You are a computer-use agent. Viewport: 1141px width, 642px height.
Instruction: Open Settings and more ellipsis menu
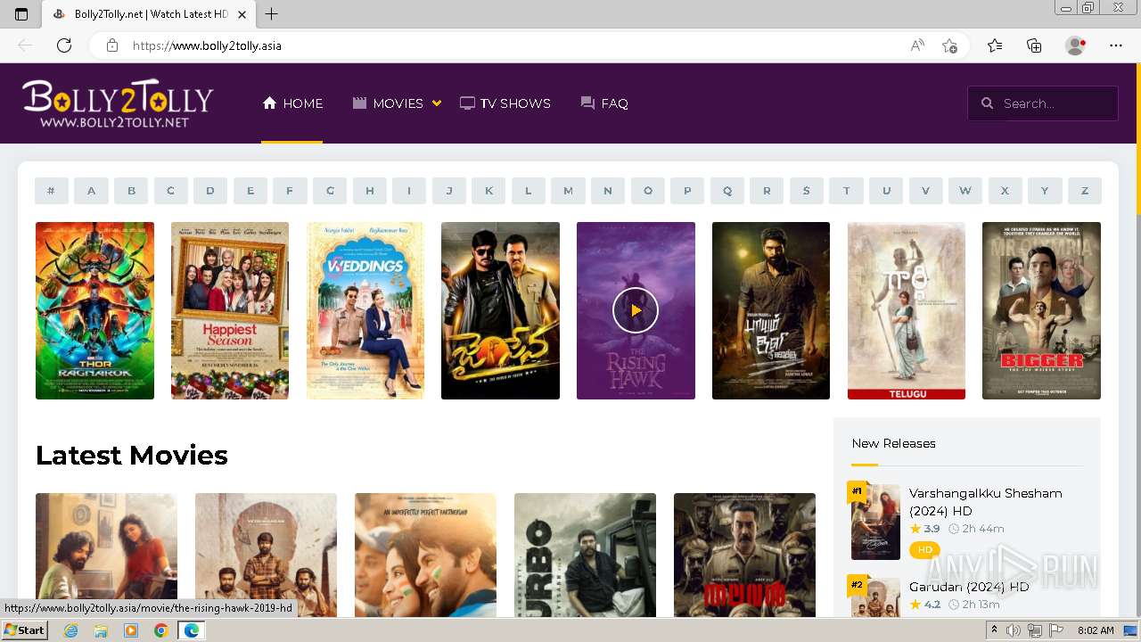(1116, 45)
